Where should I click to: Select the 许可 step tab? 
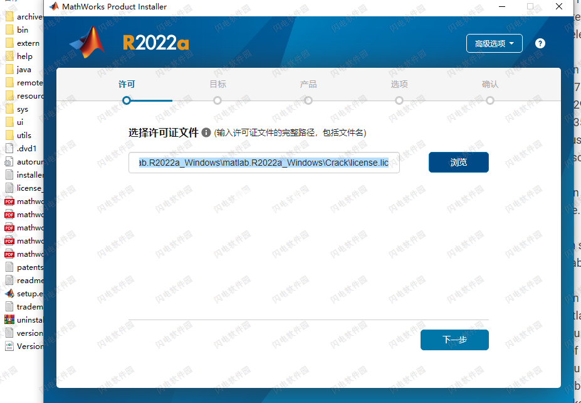tap(127, 84)
